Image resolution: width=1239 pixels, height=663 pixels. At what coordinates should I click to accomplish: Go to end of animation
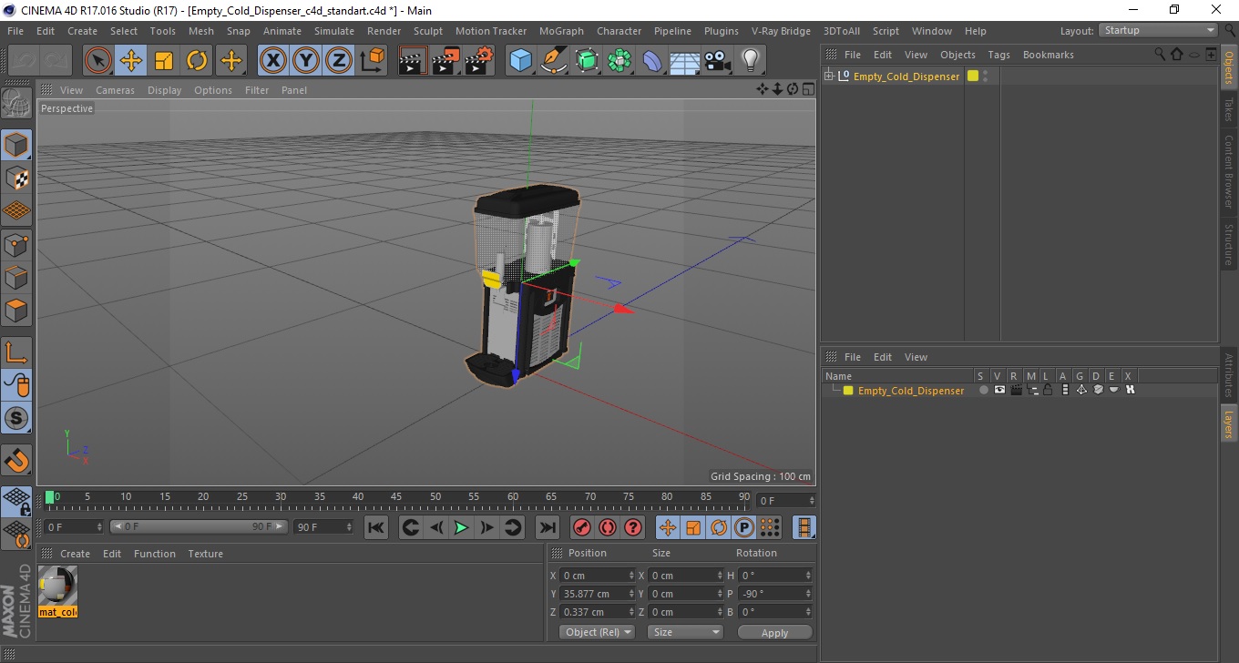click(x=547, y=527)
